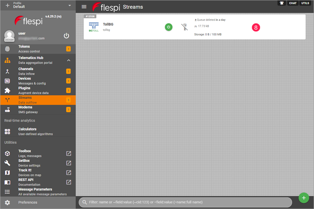Collapse the Telematics Hub section chevron
The image size is (314, 209).
point(69,60)
